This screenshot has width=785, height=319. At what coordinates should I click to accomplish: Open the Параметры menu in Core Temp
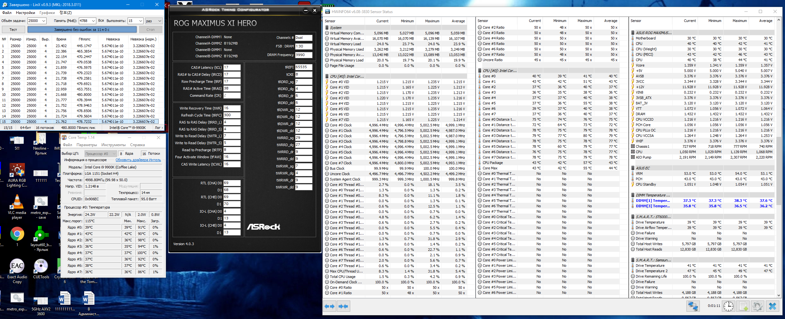87,145
